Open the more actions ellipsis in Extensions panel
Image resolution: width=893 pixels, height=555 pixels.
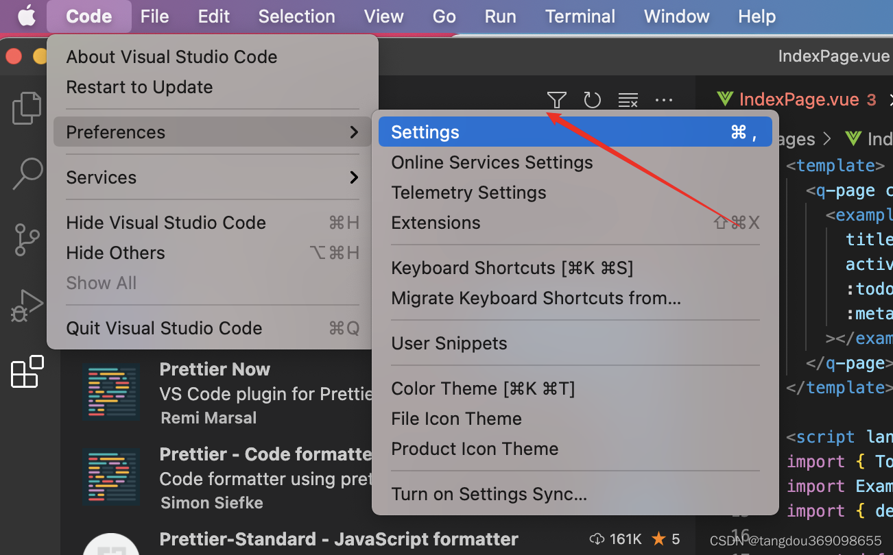(663, 100)
